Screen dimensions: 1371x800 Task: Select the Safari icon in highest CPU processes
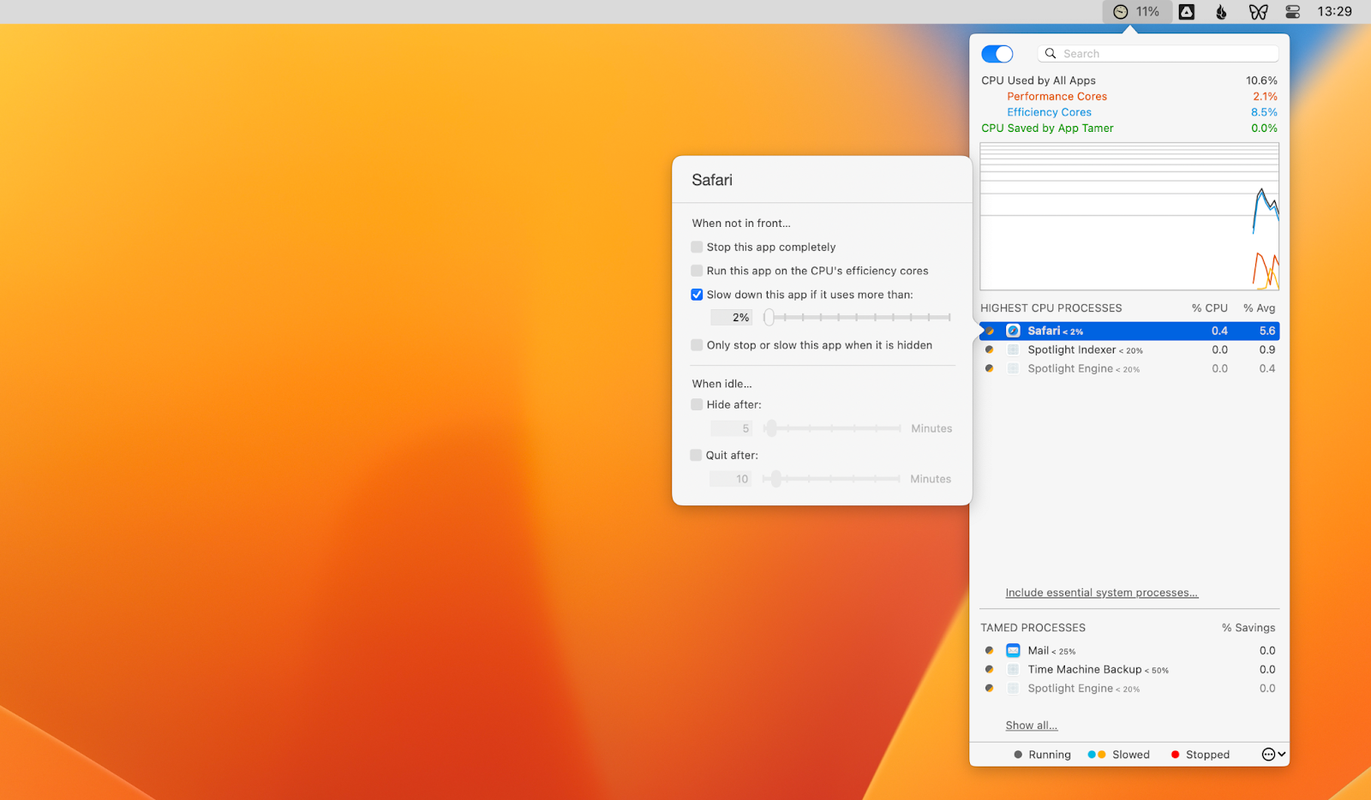[1012, 330]
